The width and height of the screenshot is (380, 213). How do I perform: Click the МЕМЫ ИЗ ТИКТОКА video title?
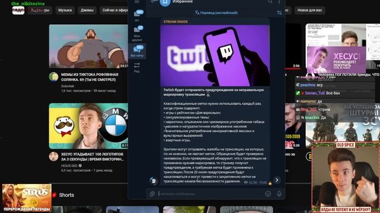(x=90, y=77)
